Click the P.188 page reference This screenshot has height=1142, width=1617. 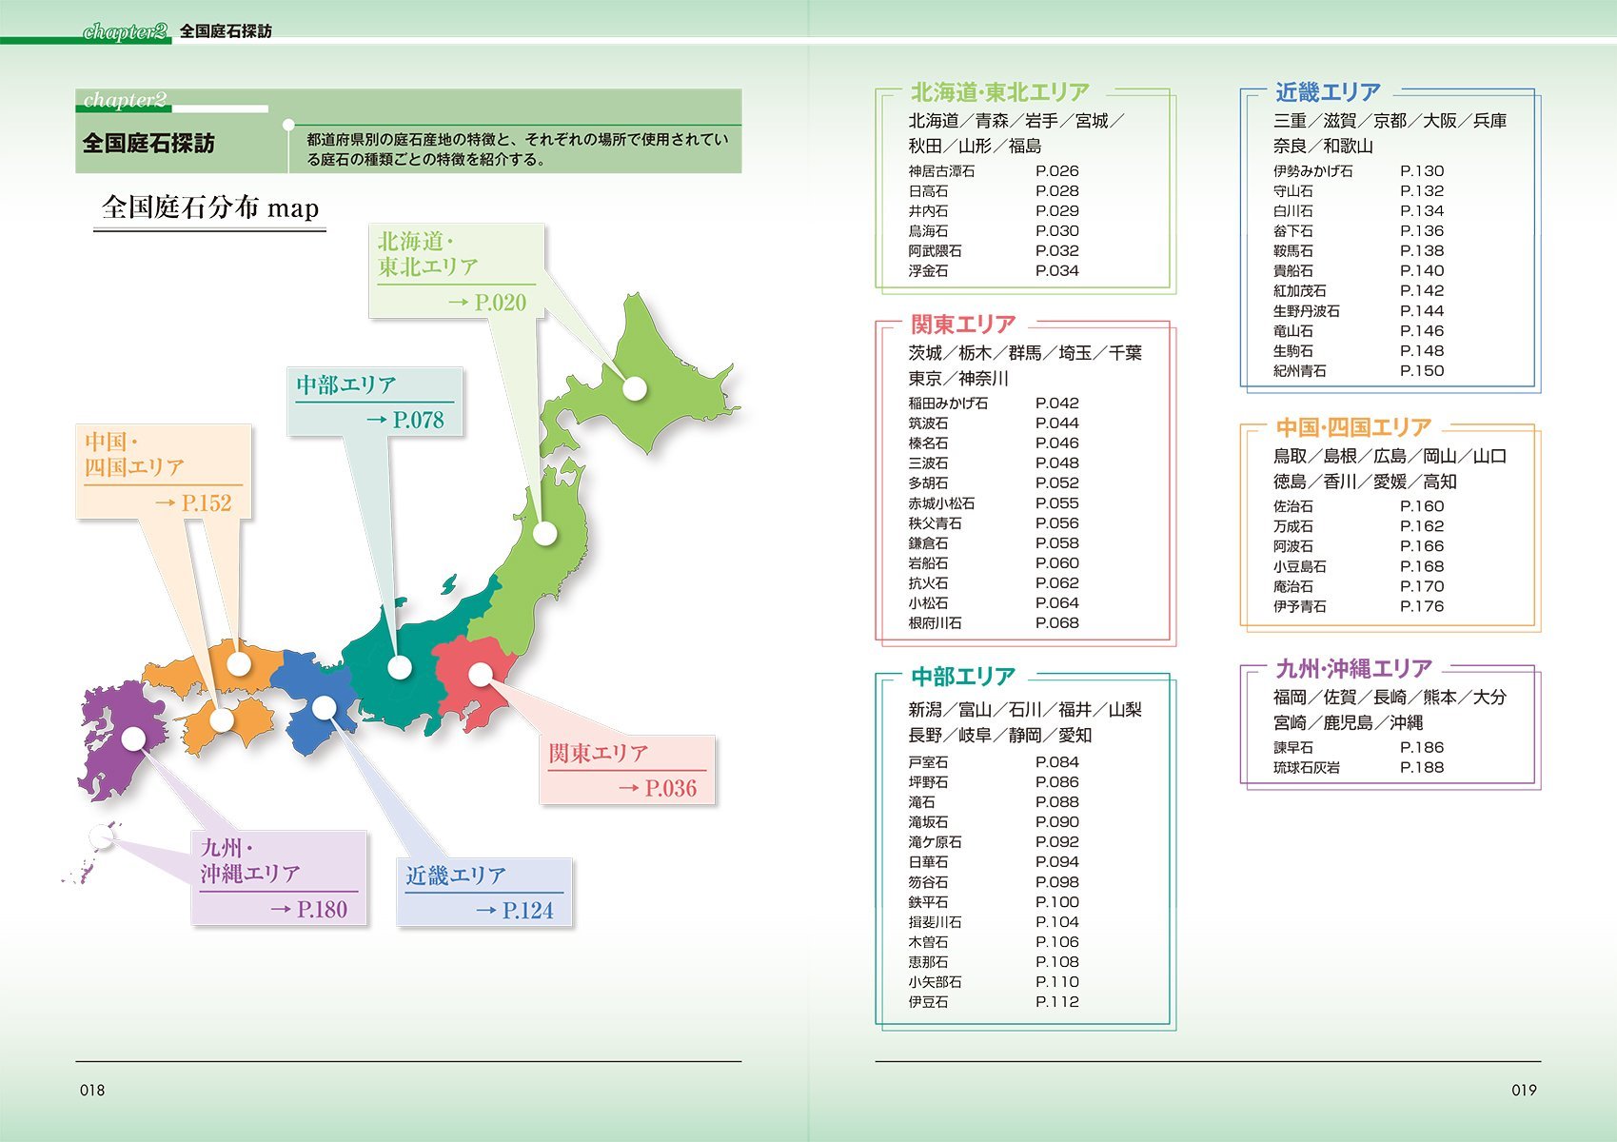(x=1422, y=768)
